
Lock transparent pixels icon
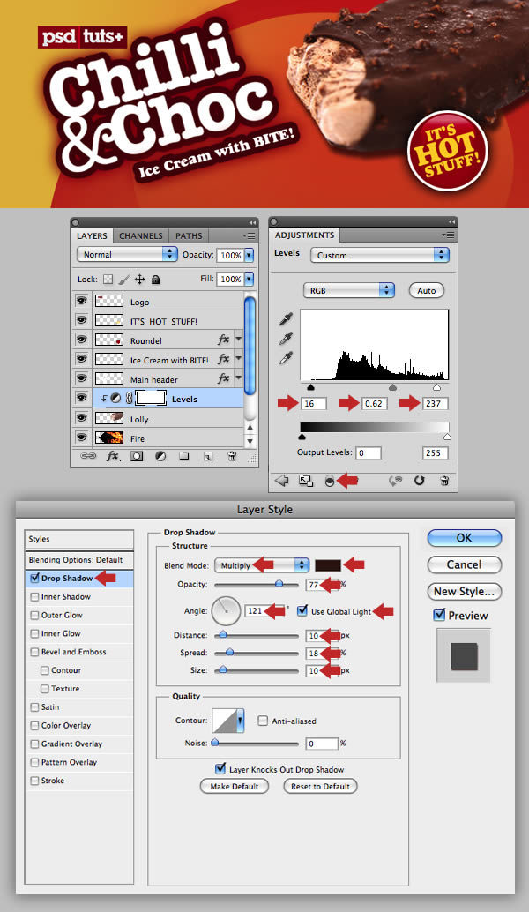pyautogui.click(x=108, y=280)
